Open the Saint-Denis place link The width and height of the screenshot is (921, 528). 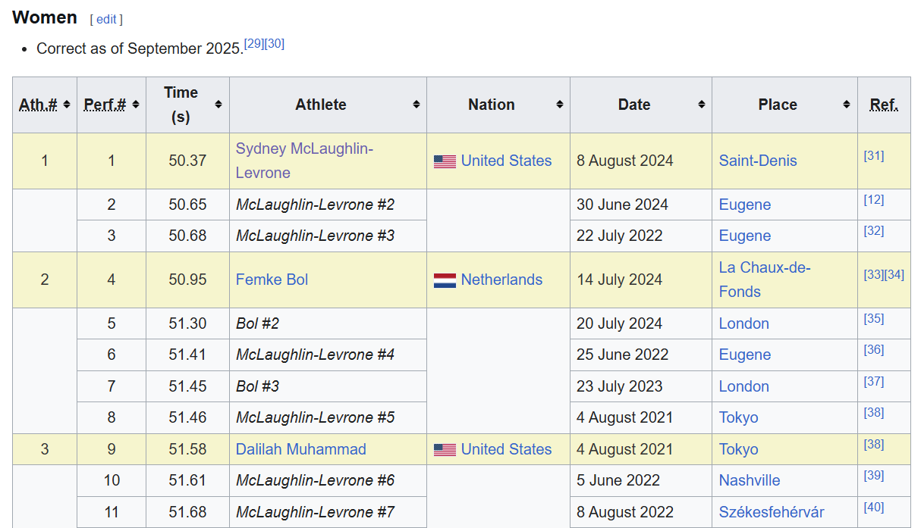click(x=757, y=161)
